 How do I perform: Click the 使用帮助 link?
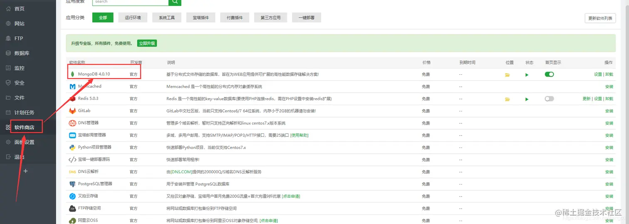(299, 135)
